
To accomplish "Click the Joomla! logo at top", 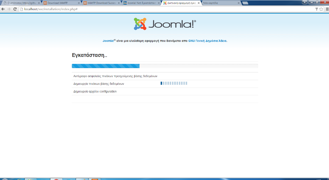I will (x=165, y=24).
